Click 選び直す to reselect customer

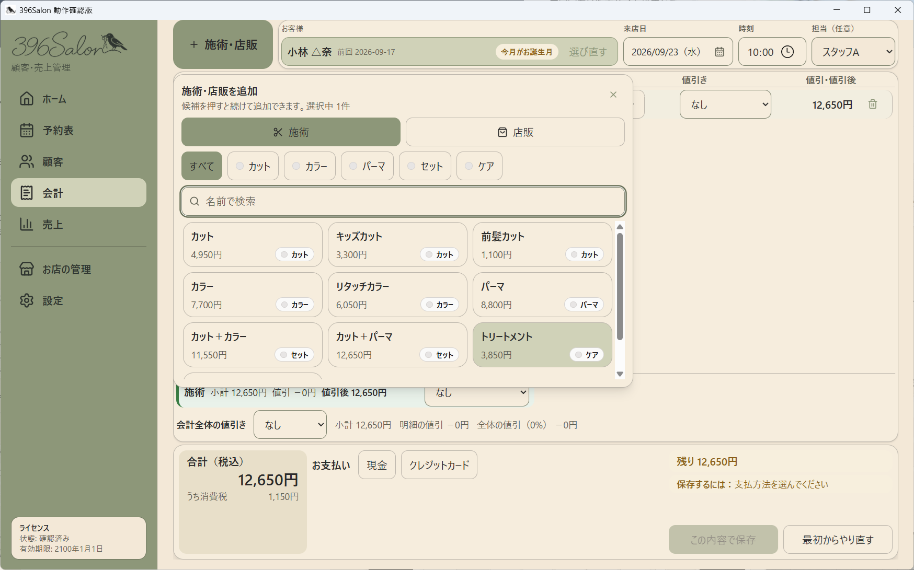pos(588,52)
